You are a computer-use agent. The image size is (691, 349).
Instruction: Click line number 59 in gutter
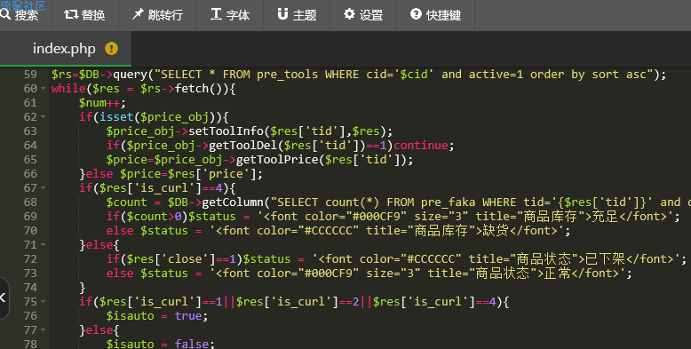pos(30,75)
